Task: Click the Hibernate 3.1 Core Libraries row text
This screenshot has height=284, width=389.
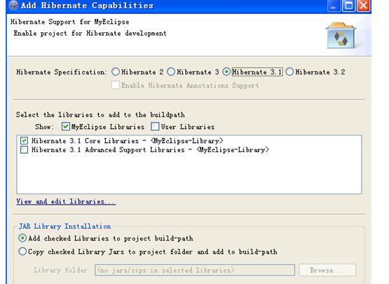Action: 128,141
